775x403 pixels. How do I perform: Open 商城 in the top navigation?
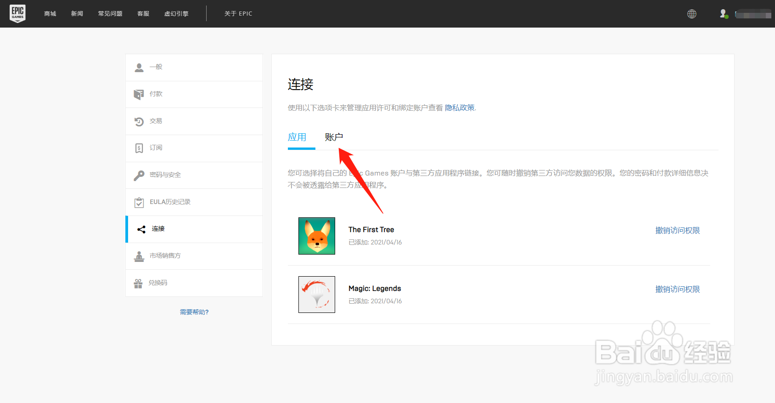point(50,14)
